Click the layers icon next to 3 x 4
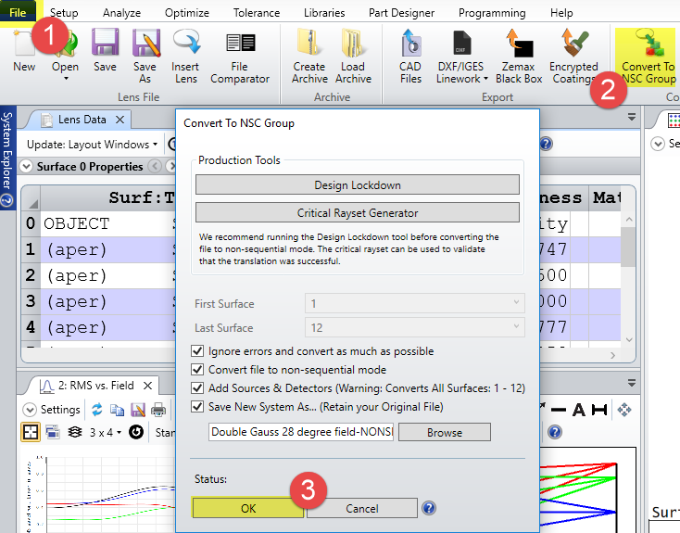This screenshot has height=533, width=680. tap(75, 432)
